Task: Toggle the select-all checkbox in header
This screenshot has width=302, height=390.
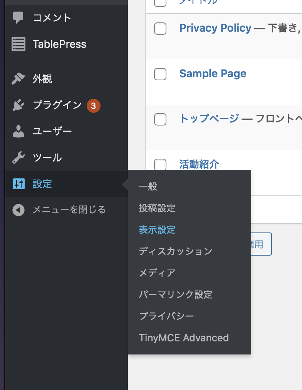Action: (x=160, y=3)
